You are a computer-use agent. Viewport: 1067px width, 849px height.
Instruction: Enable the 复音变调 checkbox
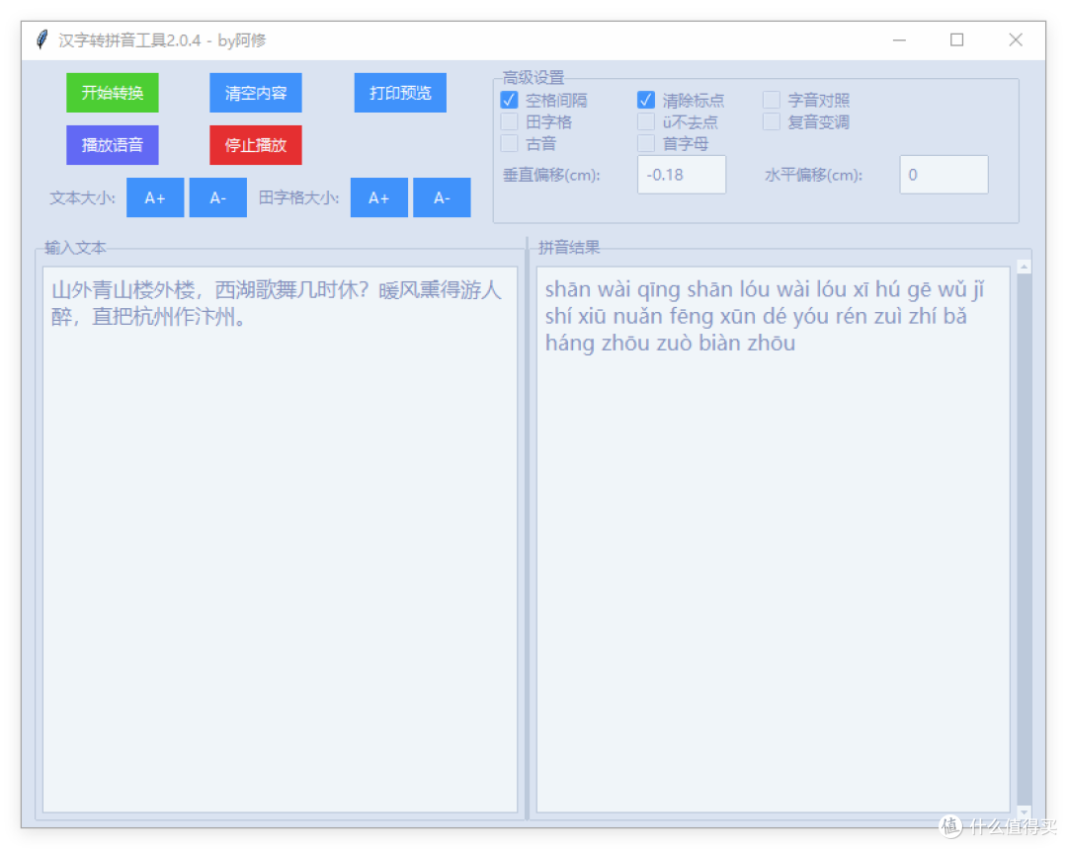click(771, 122)
